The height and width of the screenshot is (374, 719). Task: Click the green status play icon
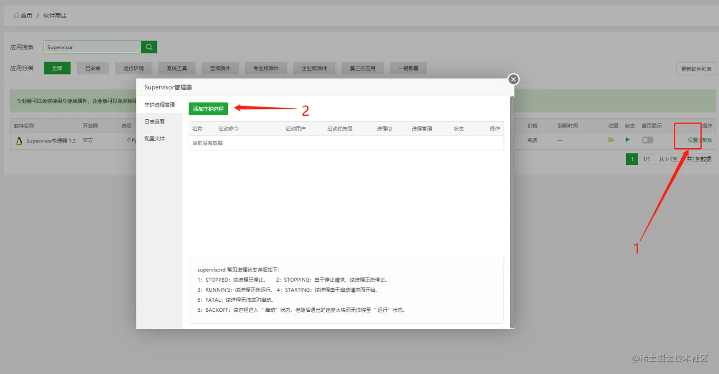coord(628,140)
